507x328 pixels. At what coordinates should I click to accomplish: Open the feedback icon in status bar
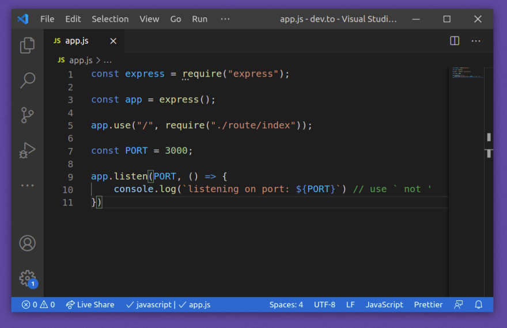pos(459,304)
